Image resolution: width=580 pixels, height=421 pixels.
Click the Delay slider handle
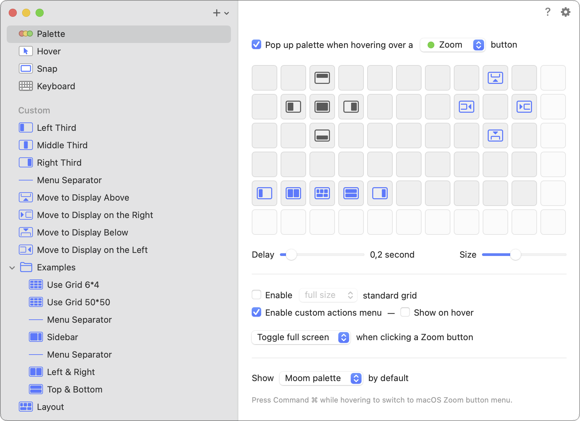coord(291,255)
